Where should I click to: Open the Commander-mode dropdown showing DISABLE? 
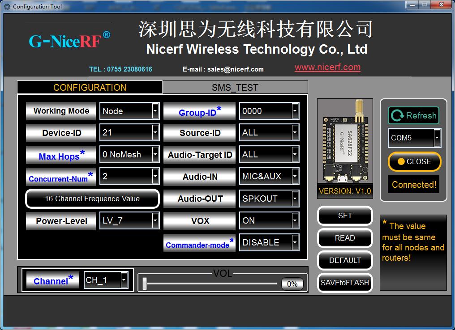[x=269, y=242]
